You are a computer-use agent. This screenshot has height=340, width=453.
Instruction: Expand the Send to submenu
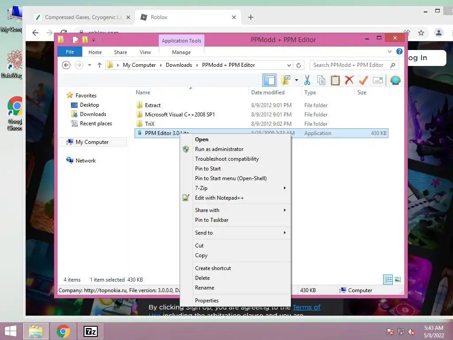point(235,233)
